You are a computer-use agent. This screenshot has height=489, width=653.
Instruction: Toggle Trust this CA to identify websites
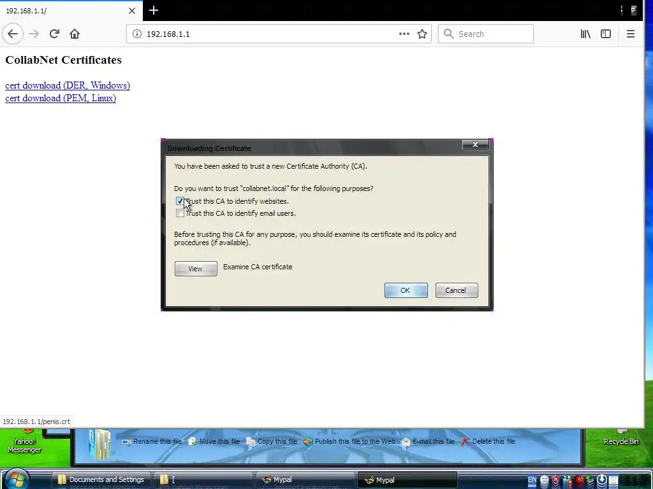click(179, 201)
